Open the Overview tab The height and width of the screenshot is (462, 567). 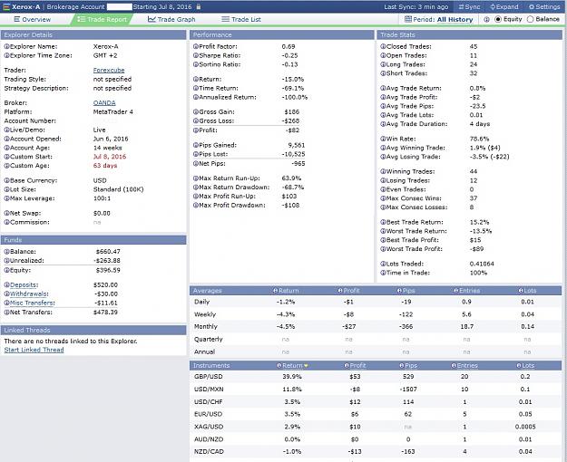(x=32, y=19)
